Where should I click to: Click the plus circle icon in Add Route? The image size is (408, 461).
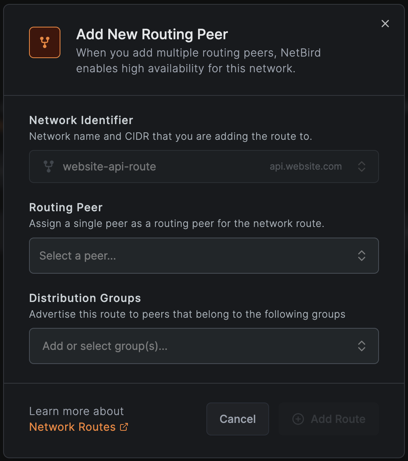[298, 419]
